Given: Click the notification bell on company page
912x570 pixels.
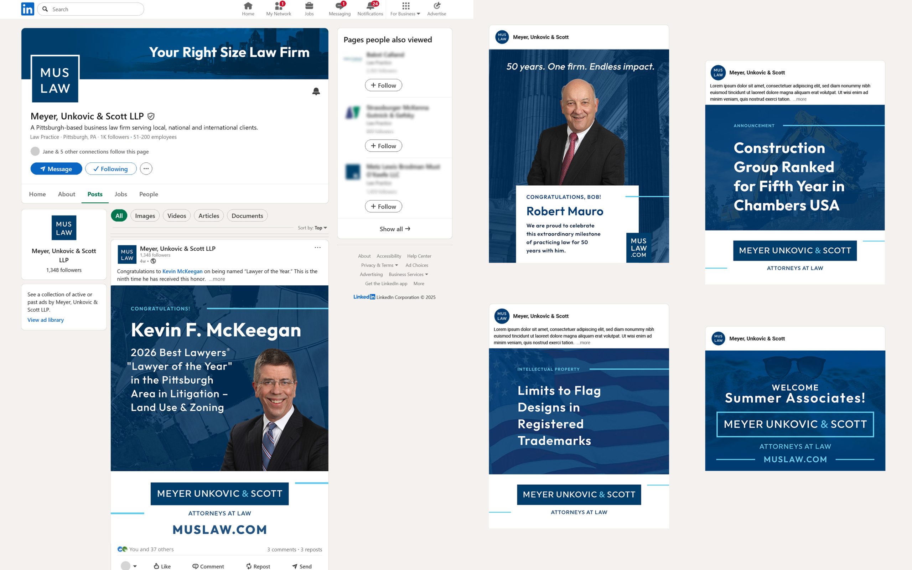Looking at the screenshot, I should [316, 91].
